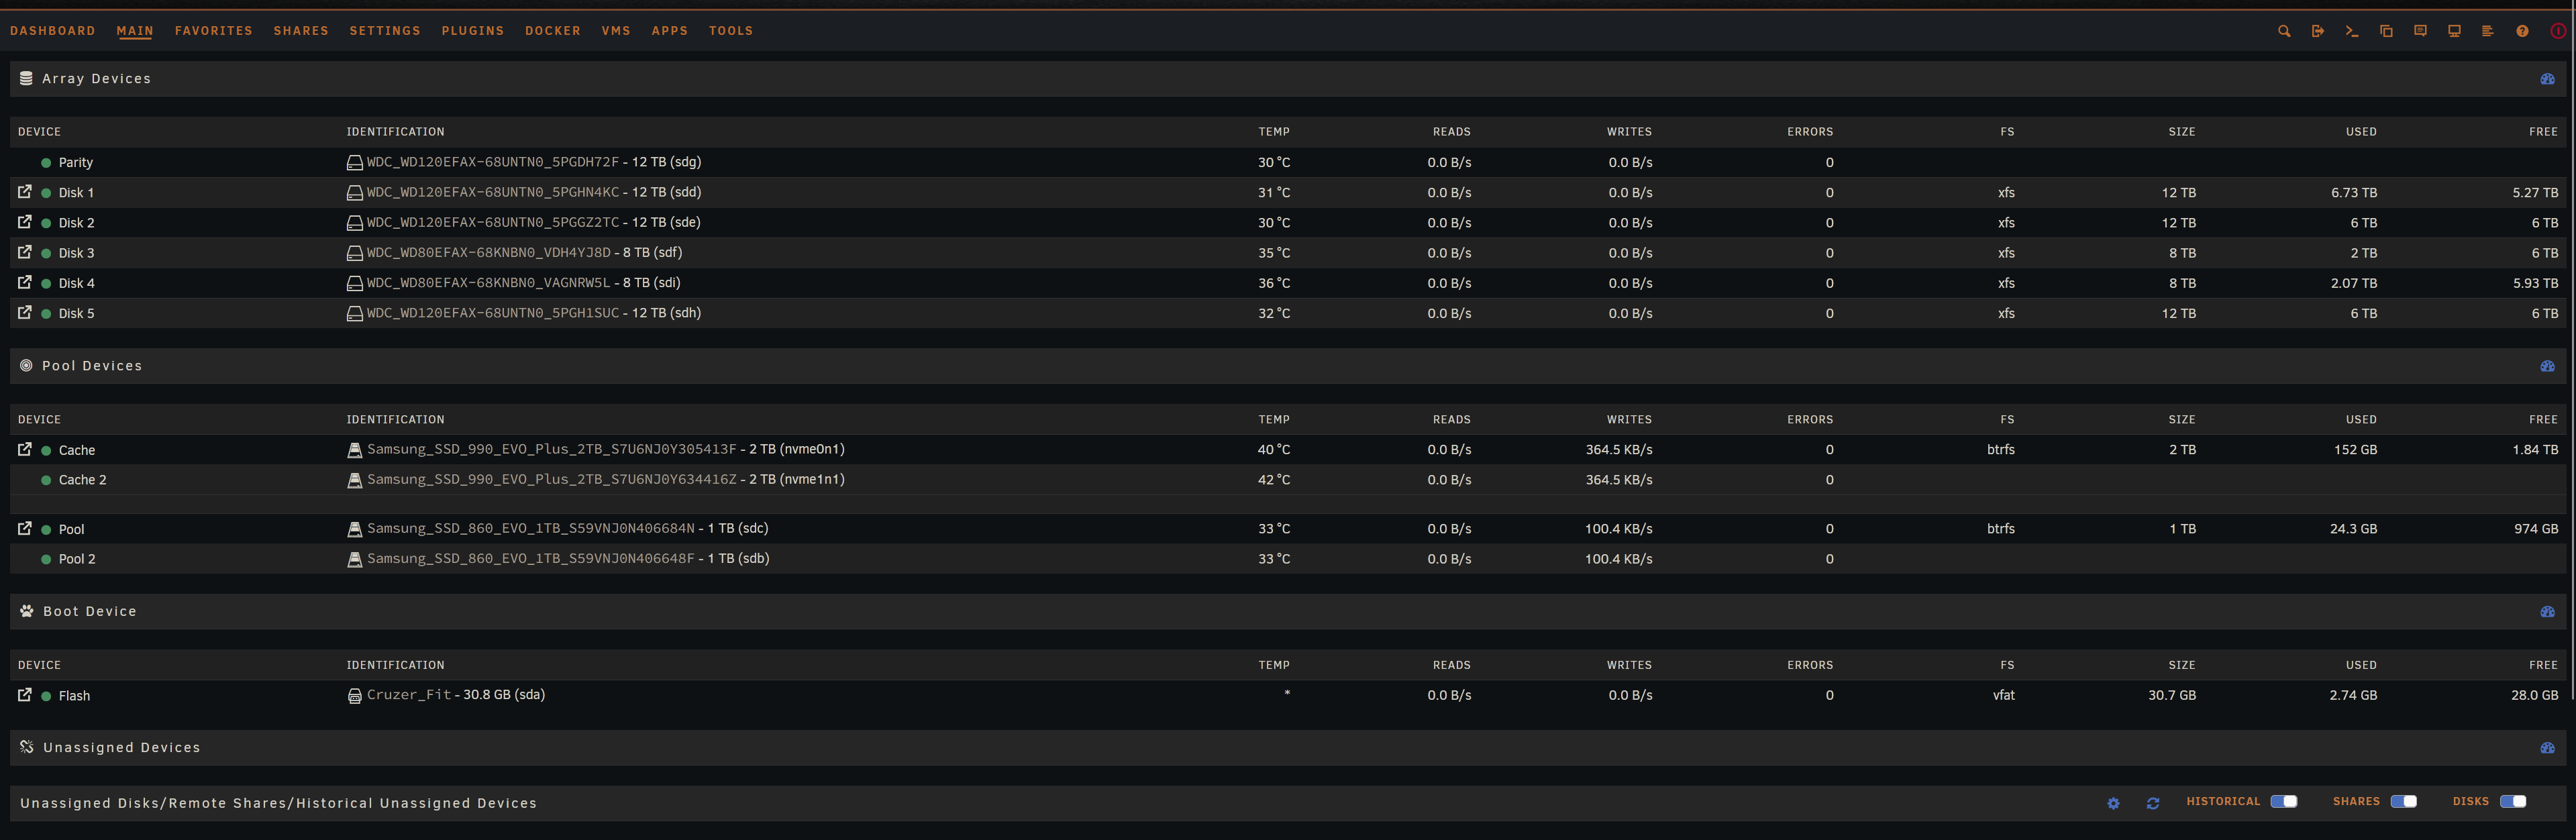
Task: Open the Cache pool device link
Action: point(77,450)
